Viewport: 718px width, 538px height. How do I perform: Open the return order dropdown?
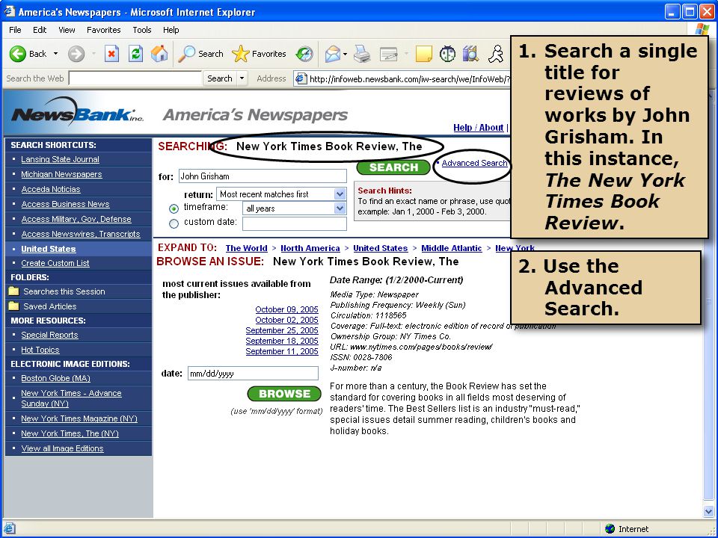pyautogui.click(x=340, y=194)
